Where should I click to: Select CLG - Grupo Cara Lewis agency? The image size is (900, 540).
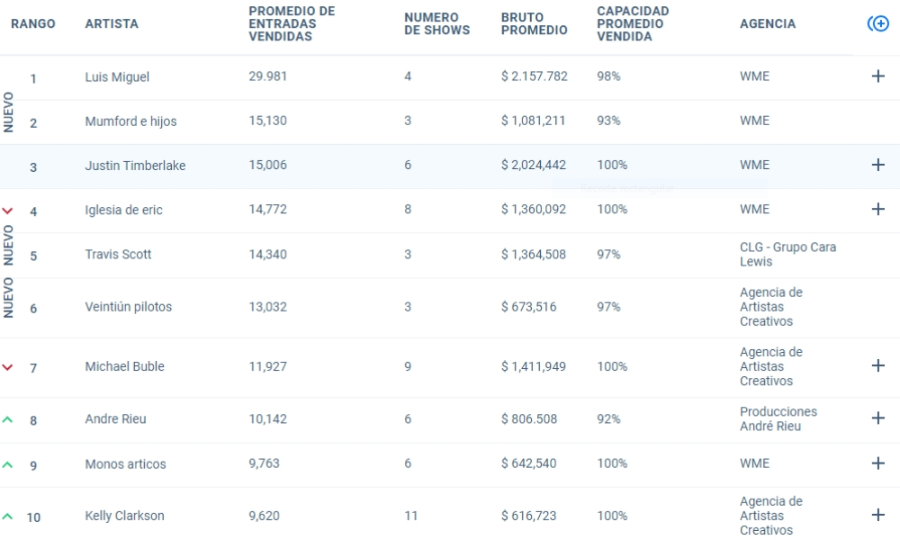tap(788, 254)
